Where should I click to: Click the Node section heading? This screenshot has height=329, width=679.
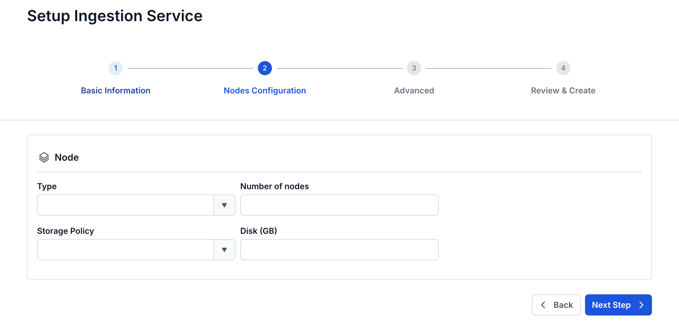(x=67, y=157)
